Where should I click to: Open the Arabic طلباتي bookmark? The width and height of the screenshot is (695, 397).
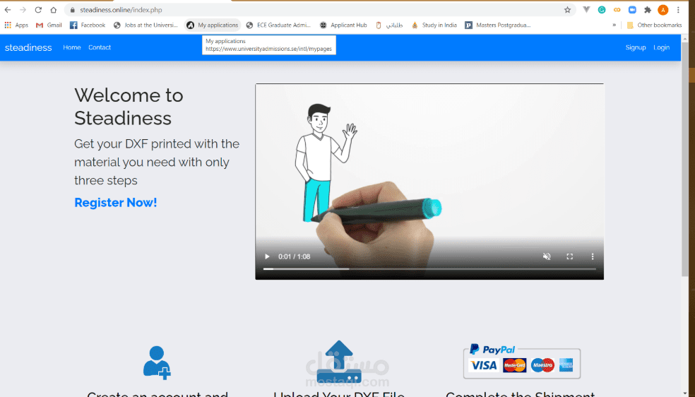(x=389, y=25)
